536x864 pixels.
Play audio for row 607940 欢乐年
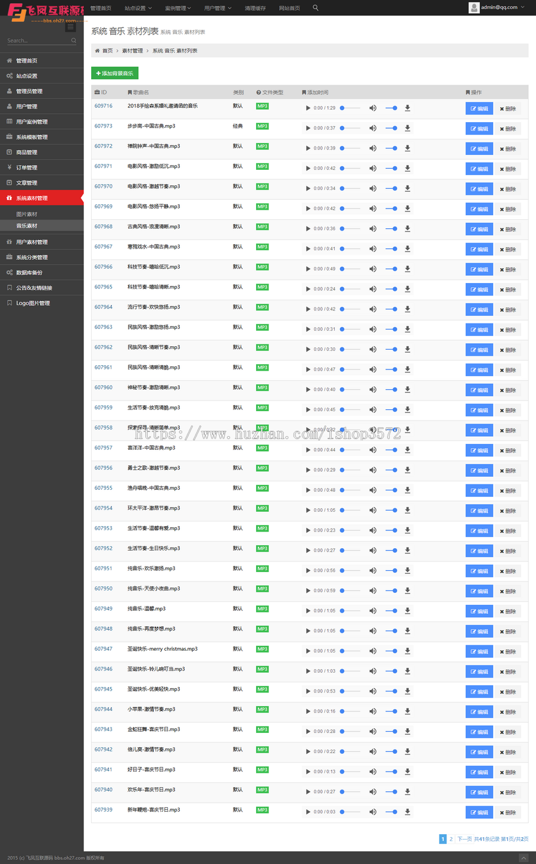tap(308, 792)
